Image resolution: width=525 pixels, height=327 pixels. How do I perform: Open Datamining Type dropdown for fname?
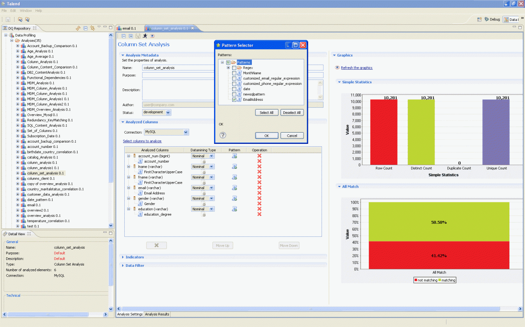tap(212, 177)
